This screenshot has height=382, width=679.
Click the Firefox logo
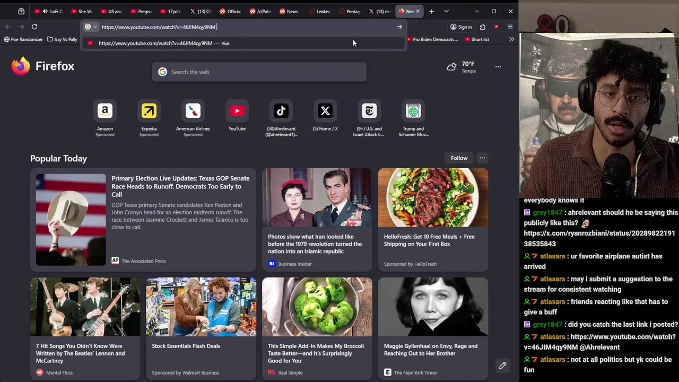42,66
